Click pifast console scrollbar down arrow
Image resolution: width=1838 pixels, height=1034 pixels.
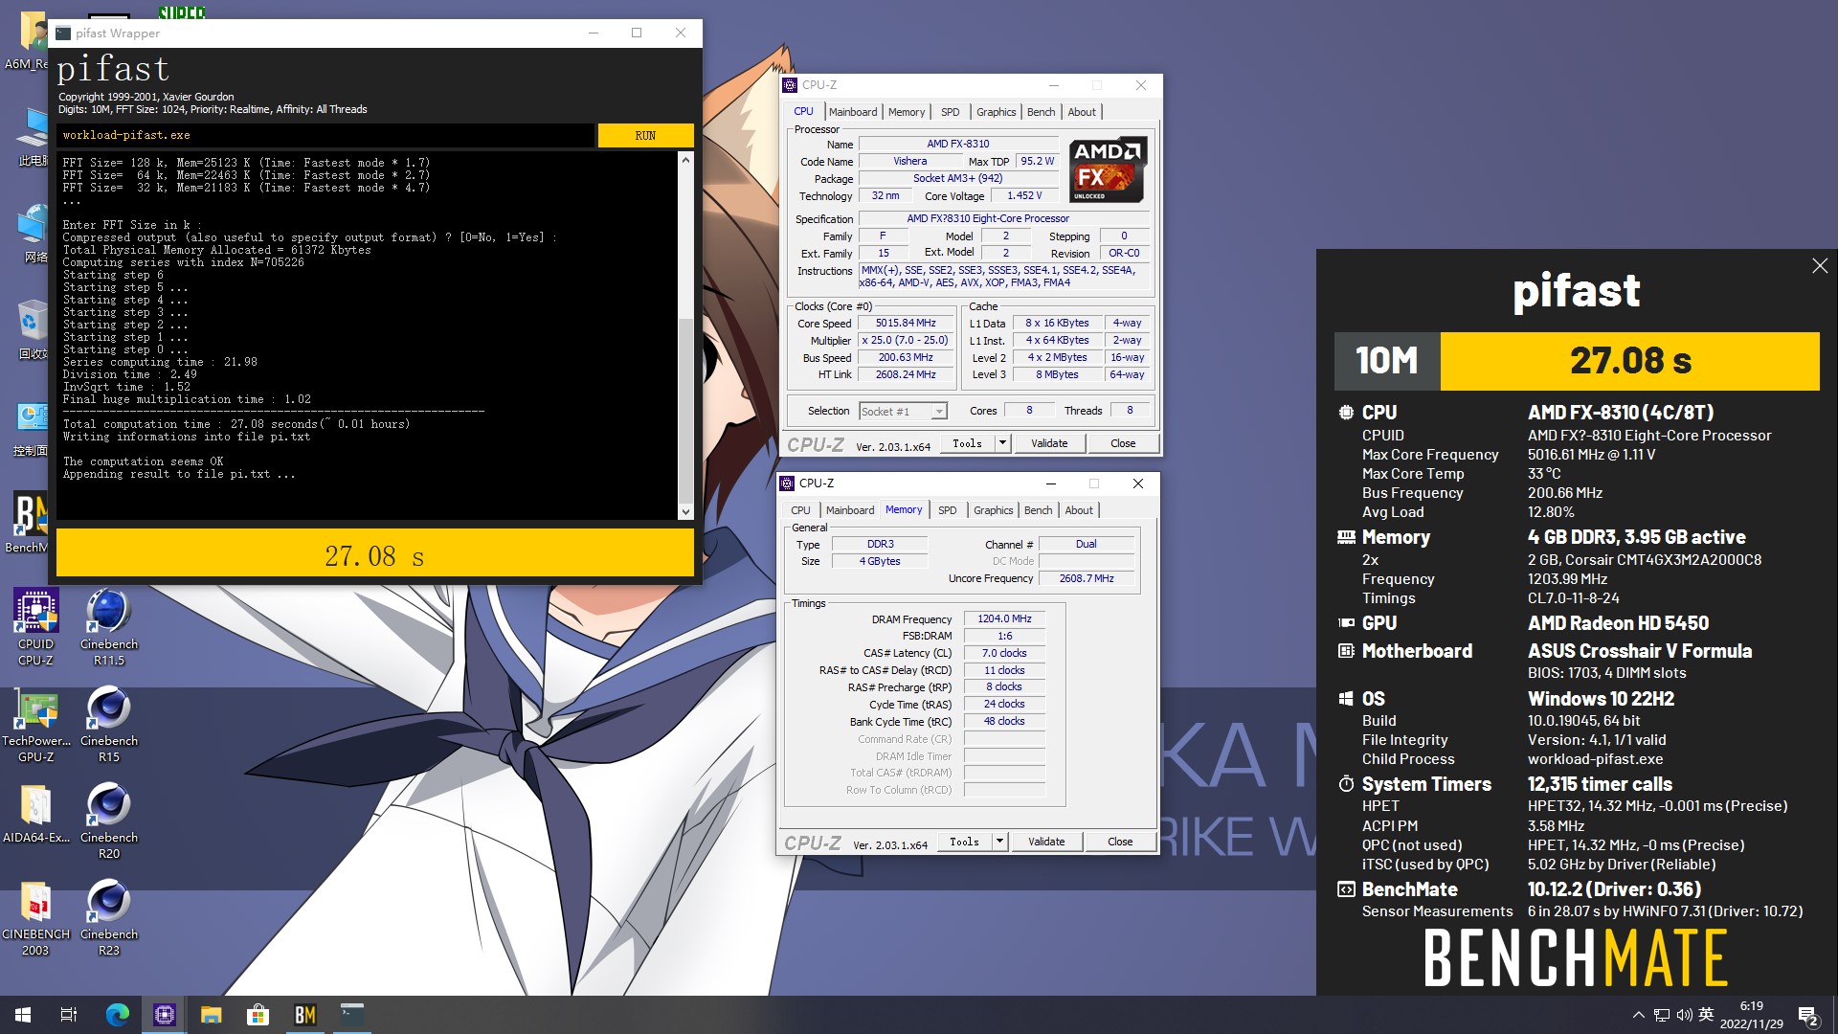[685, 512]
